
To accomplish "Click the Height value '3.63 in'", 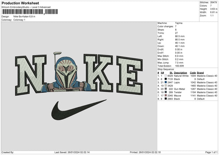I will (214, 9).
